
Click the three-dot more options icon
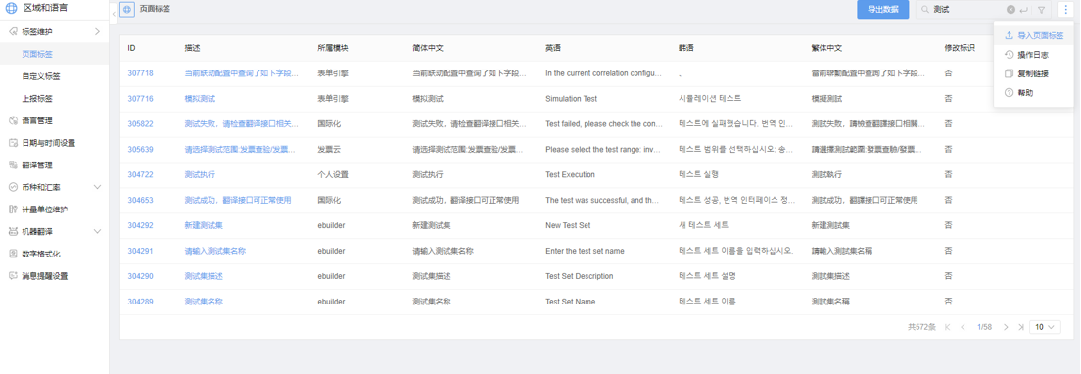[1066, 10]
